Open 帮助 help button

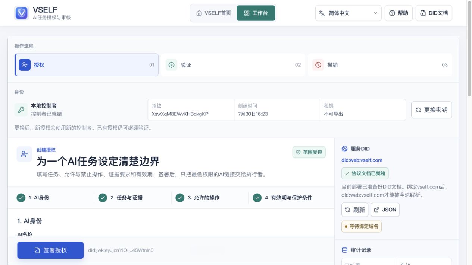[398, 13]
